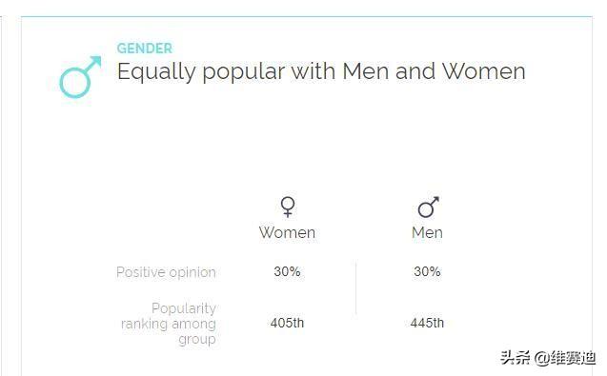607x376 pixels.
Task: Click the large teal male gender icon
Action: tap(80, 76)
